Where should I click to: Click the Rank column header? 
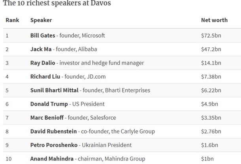pos(11,20)
